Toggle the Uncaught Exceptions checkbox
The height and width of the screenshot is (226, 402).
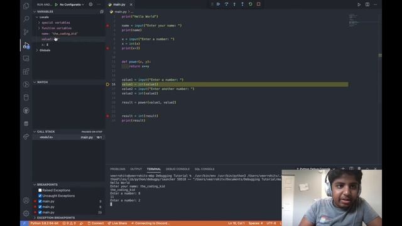pos(40,196)
